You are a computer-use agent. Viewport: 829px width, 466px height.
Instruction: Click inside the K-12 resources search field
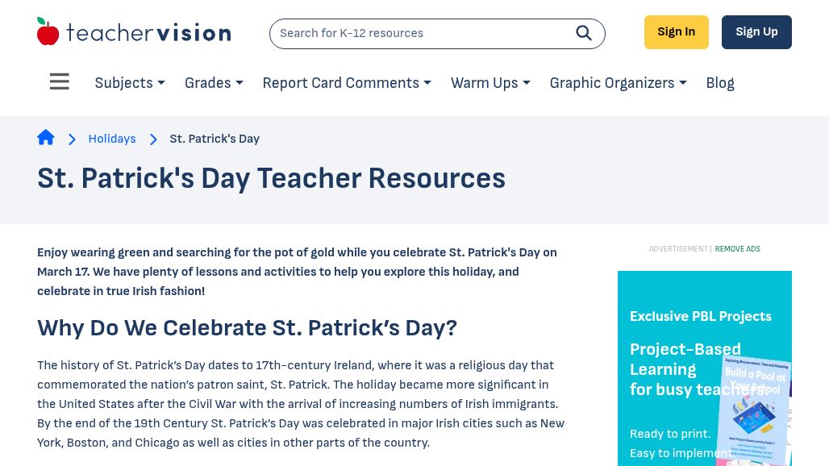tap(419, 33)
